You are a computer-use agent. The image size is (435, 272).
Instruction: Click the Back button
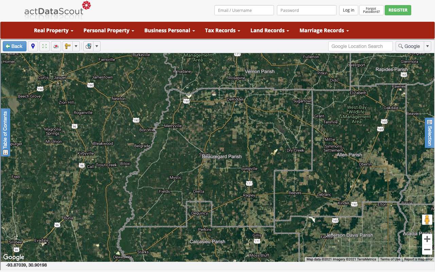(x=15, y=46)
